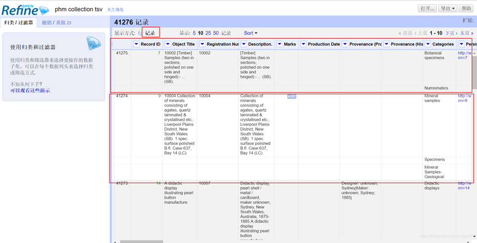Switch to the 撤销 / 重做 23 tab

tap(57, 23)
